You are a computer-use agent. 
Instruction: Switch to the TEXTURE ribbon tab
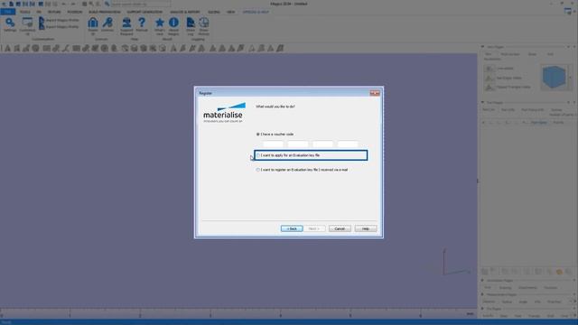(54, 12)
